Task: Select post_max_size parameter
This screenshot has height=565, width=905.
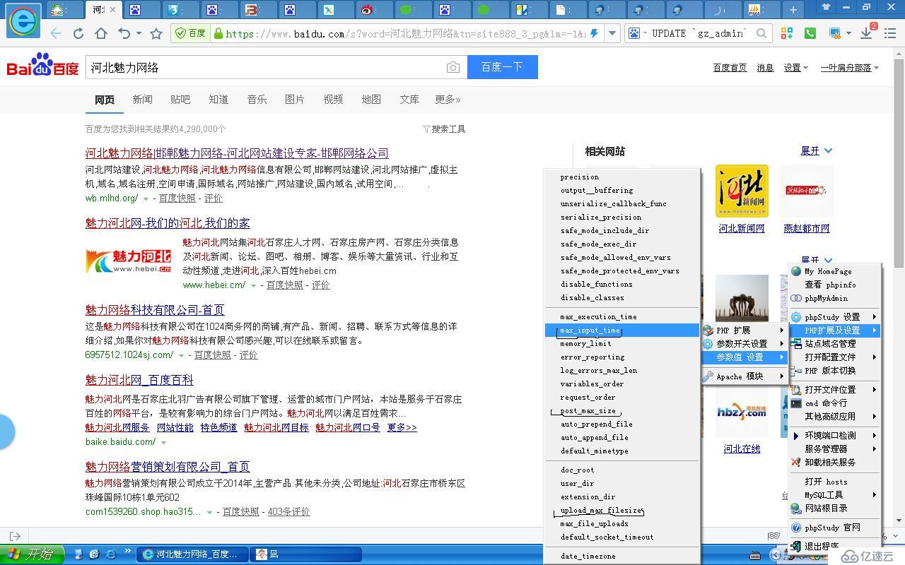Action: pyautogui.click(x=622, y=411)
